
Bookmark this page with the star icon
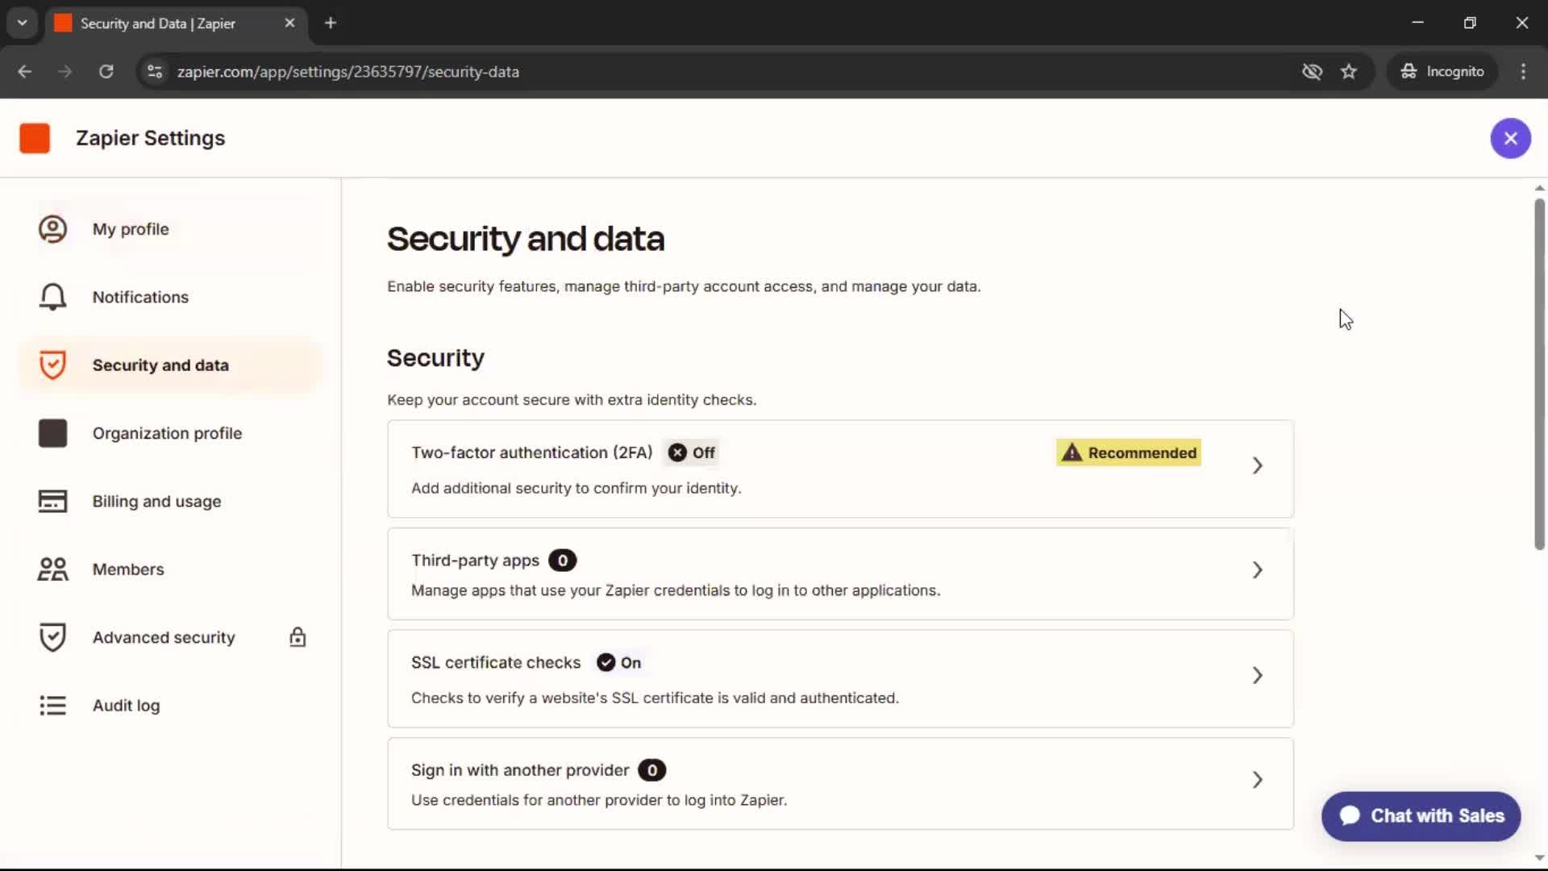click(x=1349, y=72)
